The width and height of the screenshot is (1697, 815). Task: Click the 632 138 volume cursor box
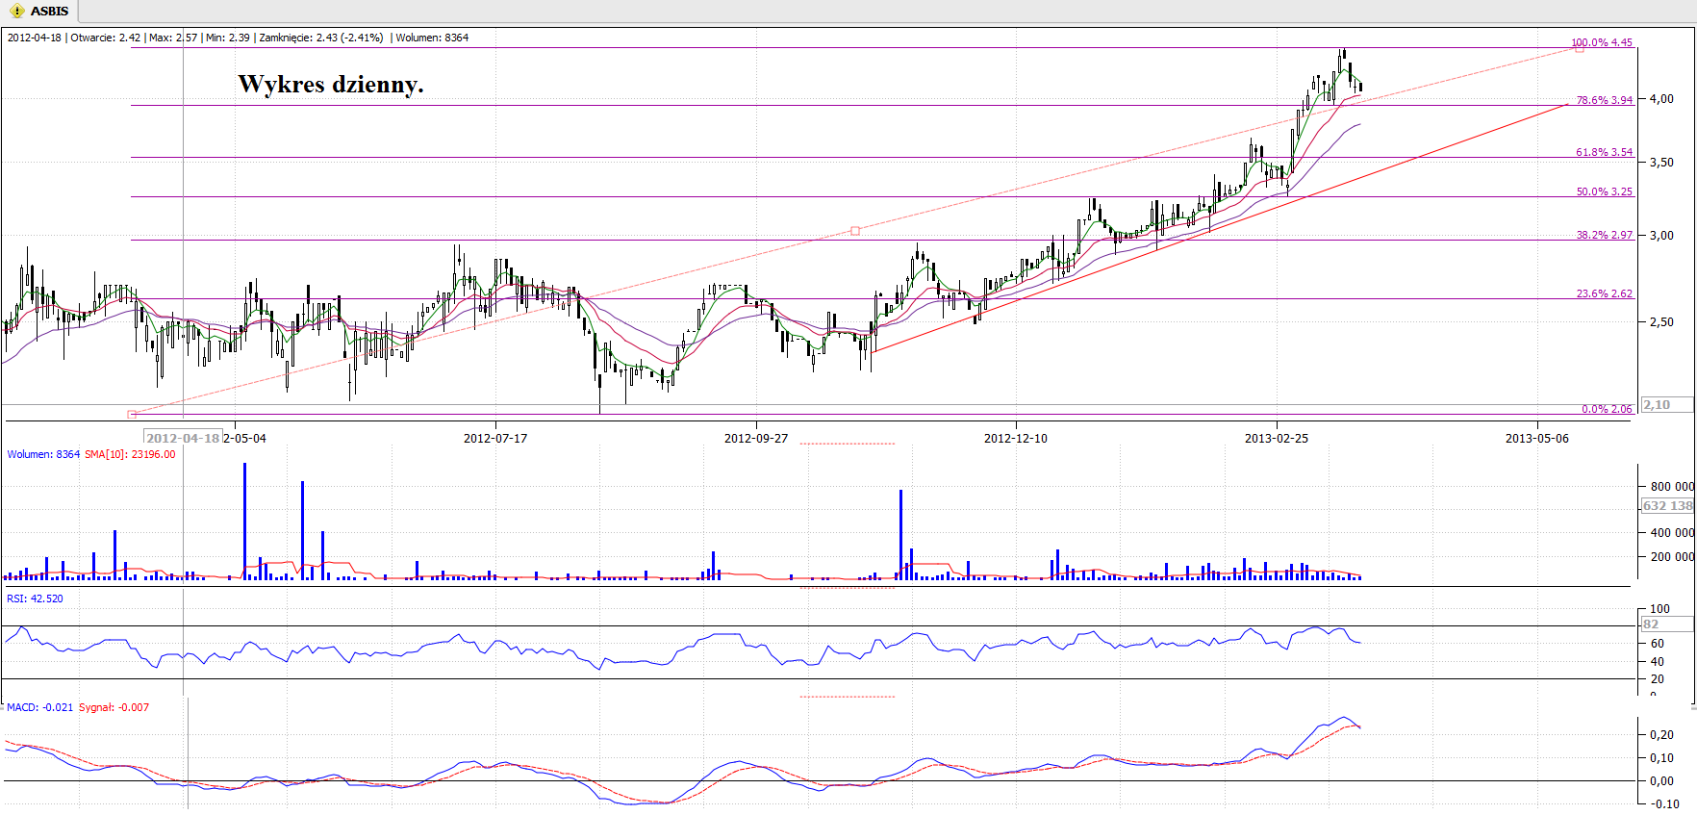(x=1667, y=506)
